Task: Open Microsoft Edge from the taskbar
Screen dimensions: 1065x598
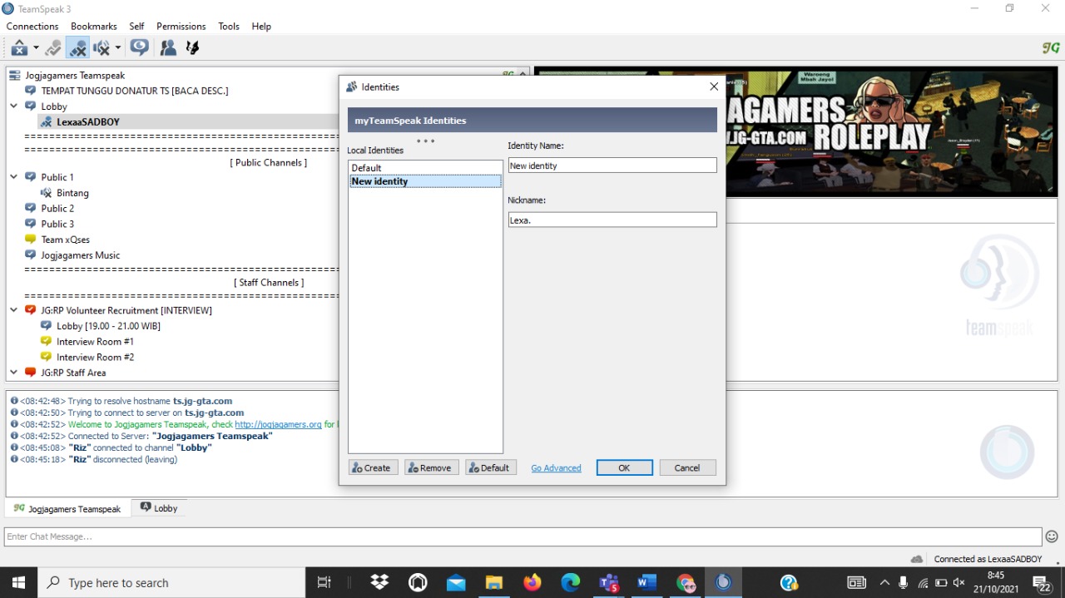Action: tap(571, 582)
